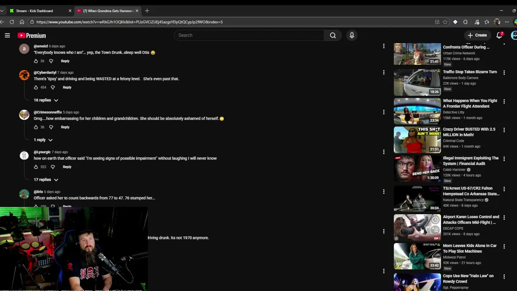Image resolution: width=517 pixels, height=291 pixels.
Task: Reply to the @Lysurgic comment
Action: [x=67, y=167]
